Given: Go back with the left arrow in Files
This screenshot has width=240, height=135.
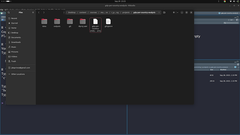Looking at the screenshot, I should [x=39, y=12].
